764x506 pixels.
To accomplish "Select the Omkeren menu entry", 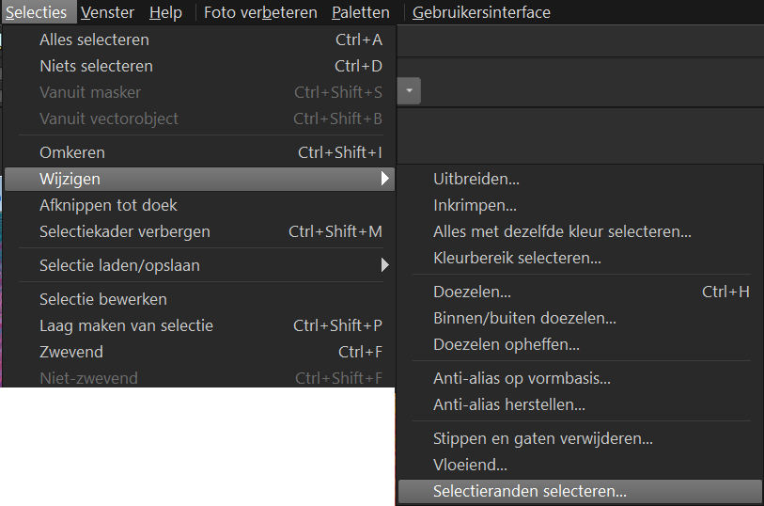I will pyautogui.click(x=200, y=152).
